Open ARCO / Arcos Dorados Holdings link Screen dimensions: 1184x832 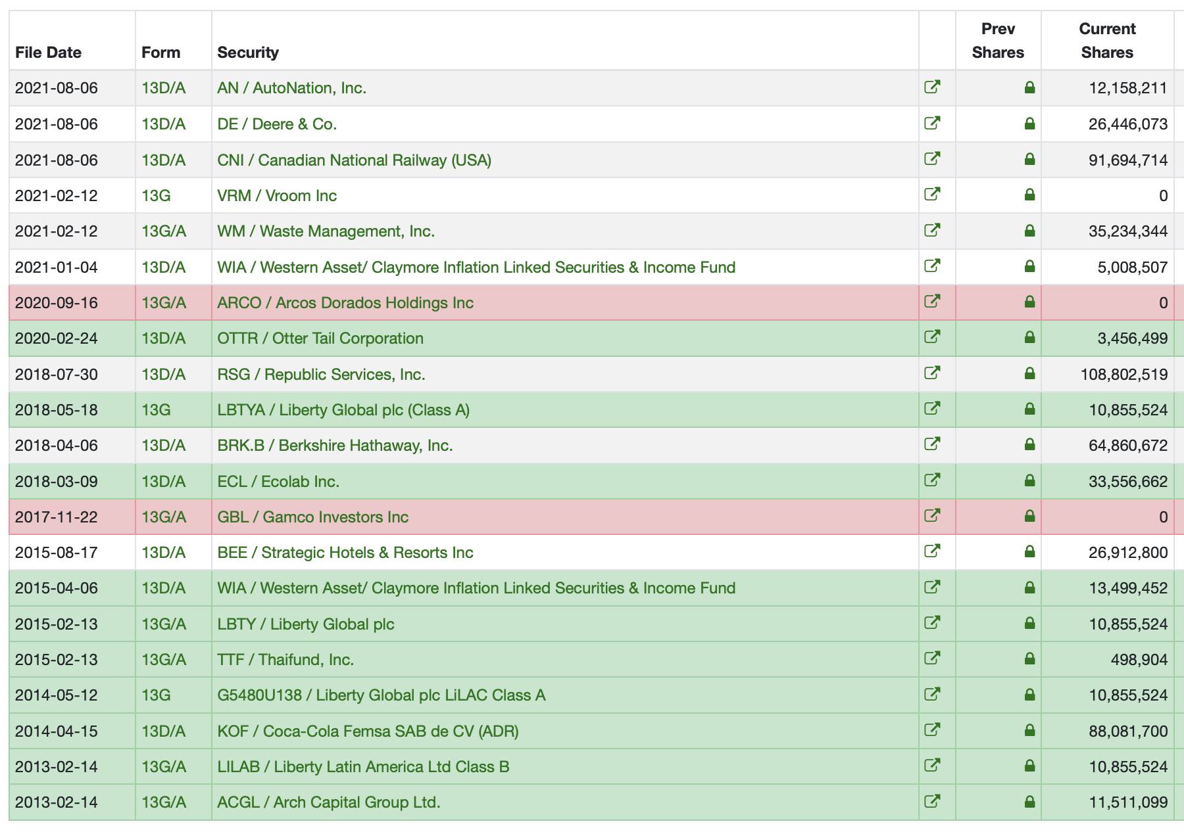(x=345, y=303)
